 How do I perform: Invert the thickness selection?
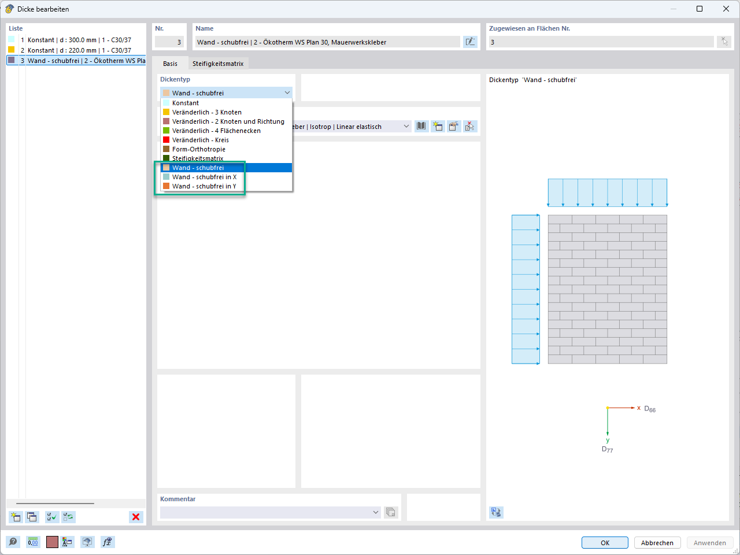68,517
